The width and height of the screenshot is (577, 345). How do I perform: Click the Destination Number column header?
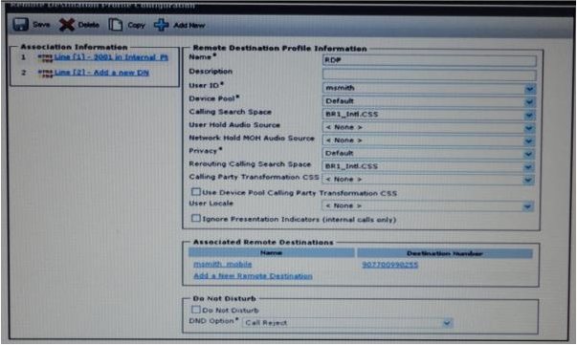445,253
